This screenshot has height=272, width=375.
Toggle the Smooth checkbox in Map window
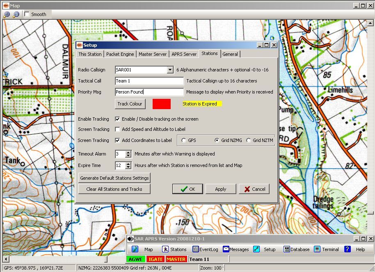click(27, 14)
